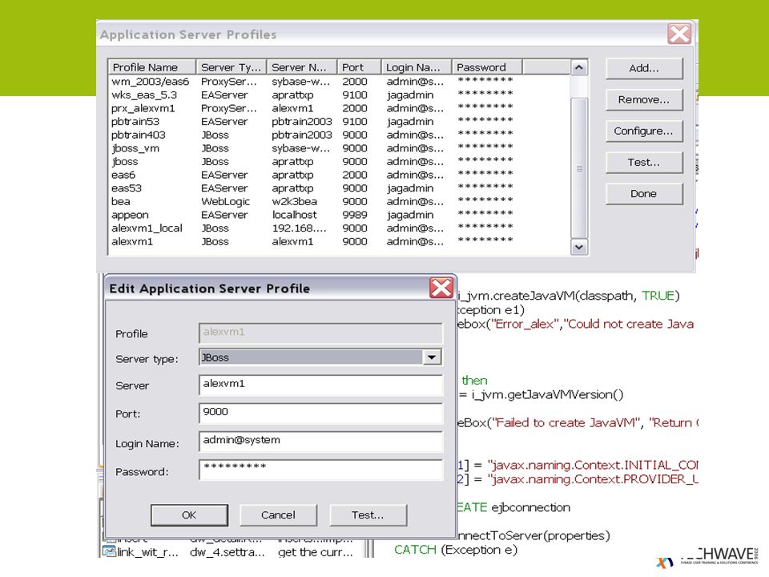Image resolution: width=769 pixels, height=577 pixels.
Task: Select the alexvm1 profile row in list
Action: pyautogui.click(x=340, y=241)
